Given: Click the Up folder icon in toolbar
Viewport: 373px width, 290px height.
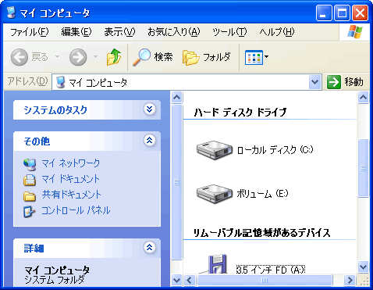Looking at the screenshot, I should coord(114,57).
